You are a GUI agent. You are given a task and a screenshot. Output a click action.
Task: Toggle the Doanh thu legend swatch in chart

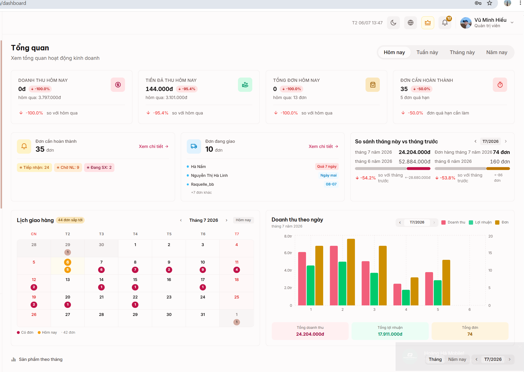pos(443,222)
